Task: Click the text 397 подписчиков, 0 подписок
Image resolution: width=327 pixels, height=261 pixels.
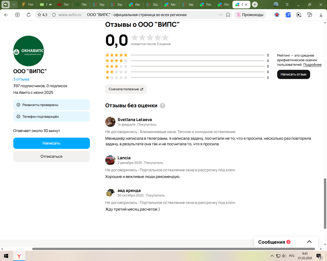Action: (40, 86)
